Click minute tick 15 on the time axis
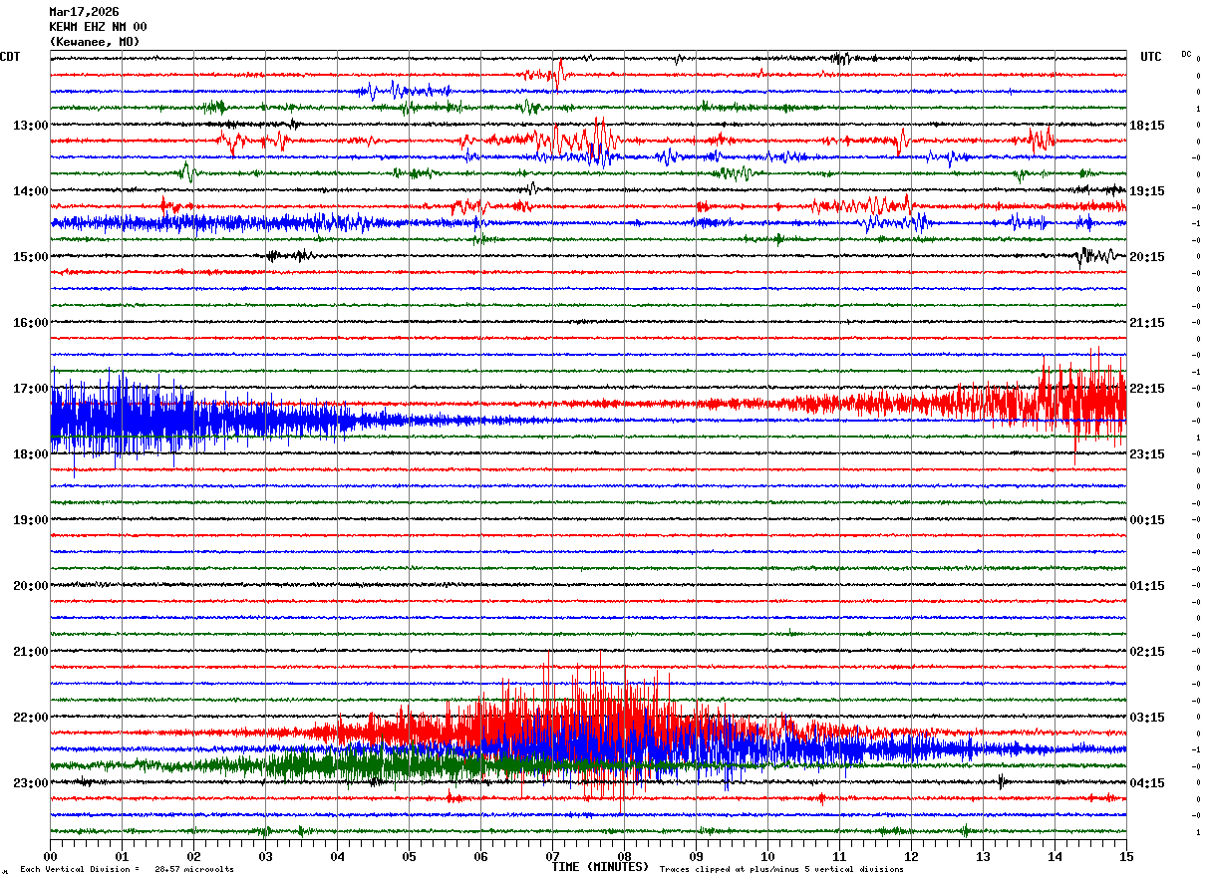This screenshot has width=1206, height=883. (1126, 856)
